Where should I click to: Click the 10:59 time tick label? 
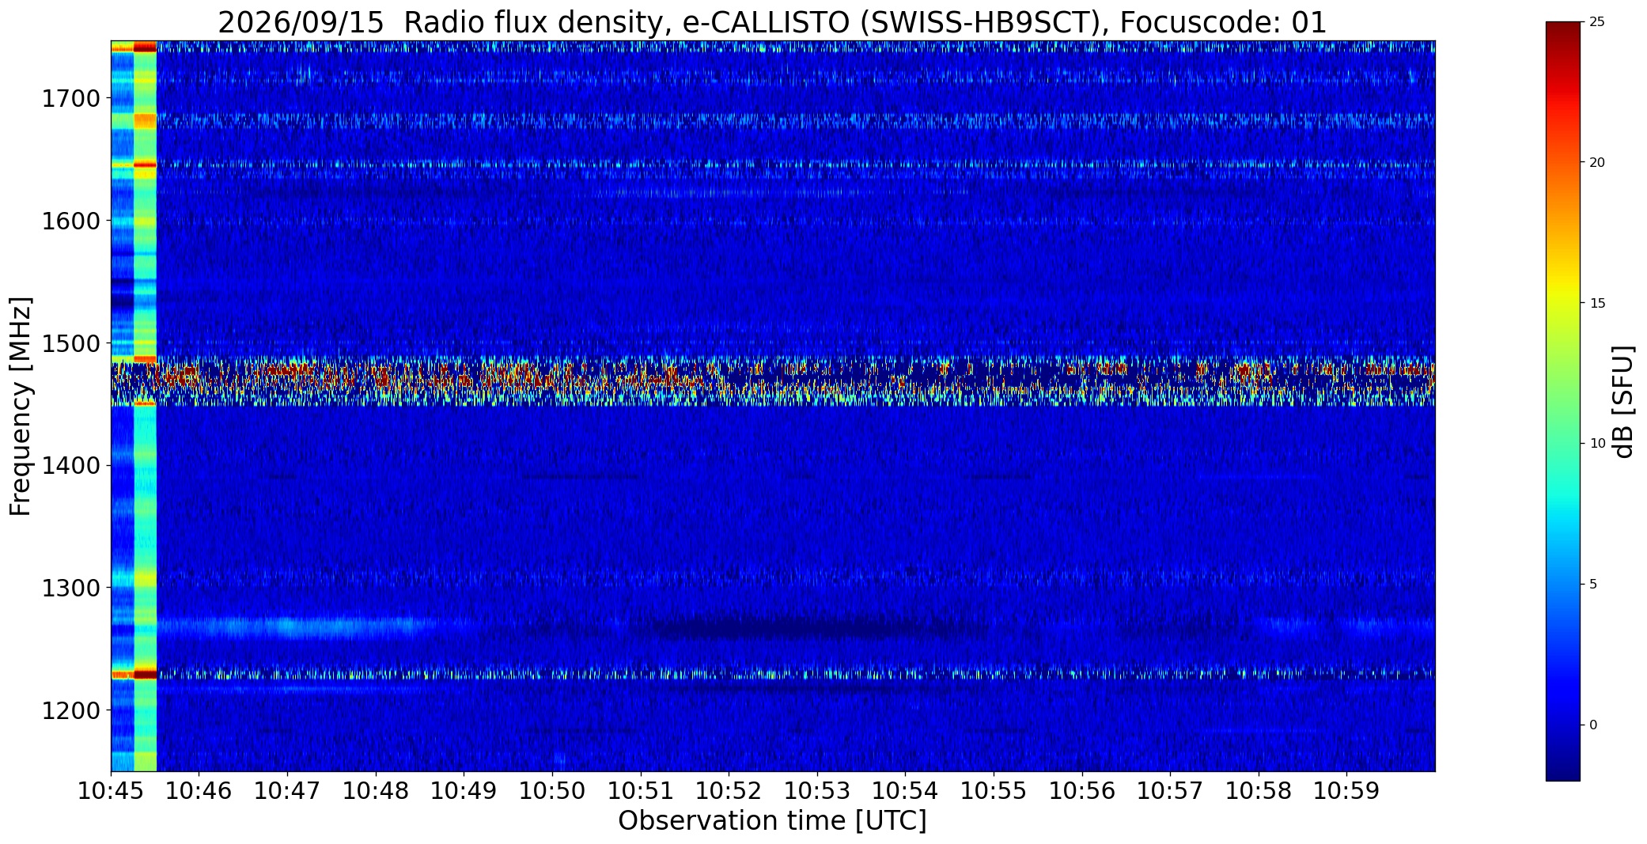point(1346,790)
